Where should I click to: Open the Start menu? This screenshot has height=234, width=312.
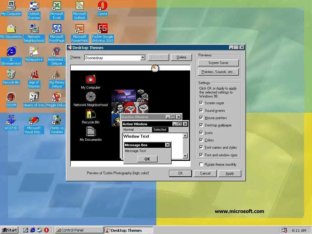pyautogui.click(x=9, y=230)
